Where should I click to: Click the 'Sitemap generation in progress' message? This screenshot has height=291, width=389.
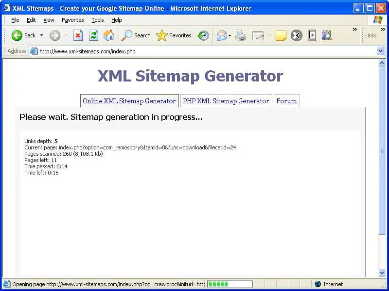(111, 117)
